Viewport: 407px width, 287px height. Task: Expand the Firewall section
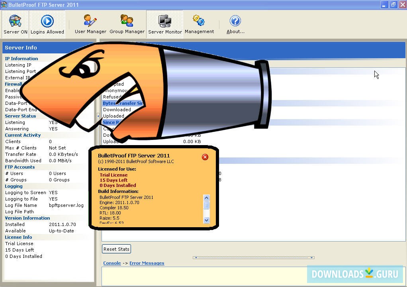point(14,84)
